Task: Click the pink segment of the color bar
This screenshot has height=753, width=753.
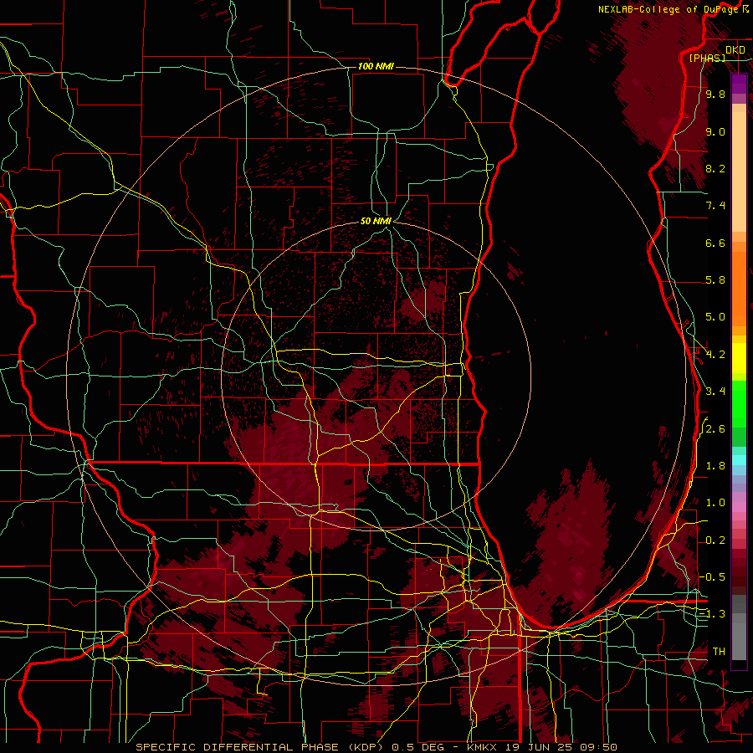Action: [739, 507]
